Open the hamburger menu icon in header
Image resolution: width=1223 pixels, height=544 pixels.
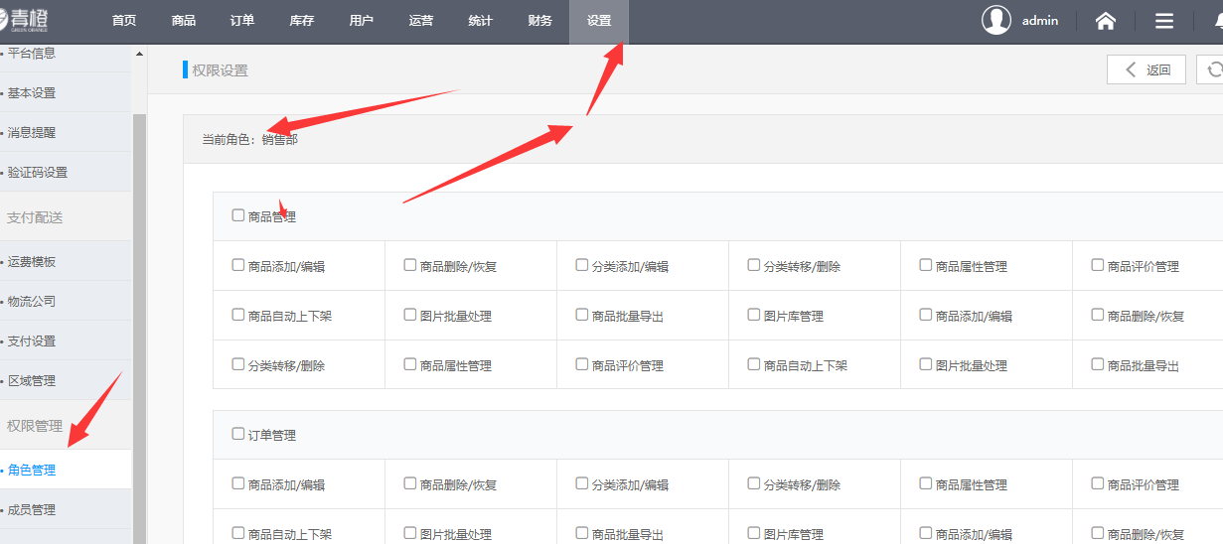[1164, 21]
